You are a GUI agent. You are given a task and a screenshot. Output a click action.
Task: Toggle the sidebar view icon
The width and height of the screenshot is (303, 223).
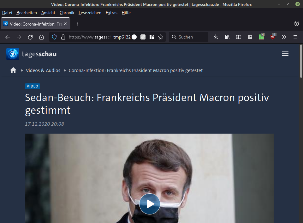(x=239, y=37)
